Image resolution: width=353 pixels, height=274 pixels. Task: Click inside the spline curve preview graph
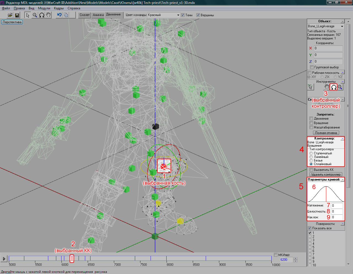click(326, 192)
